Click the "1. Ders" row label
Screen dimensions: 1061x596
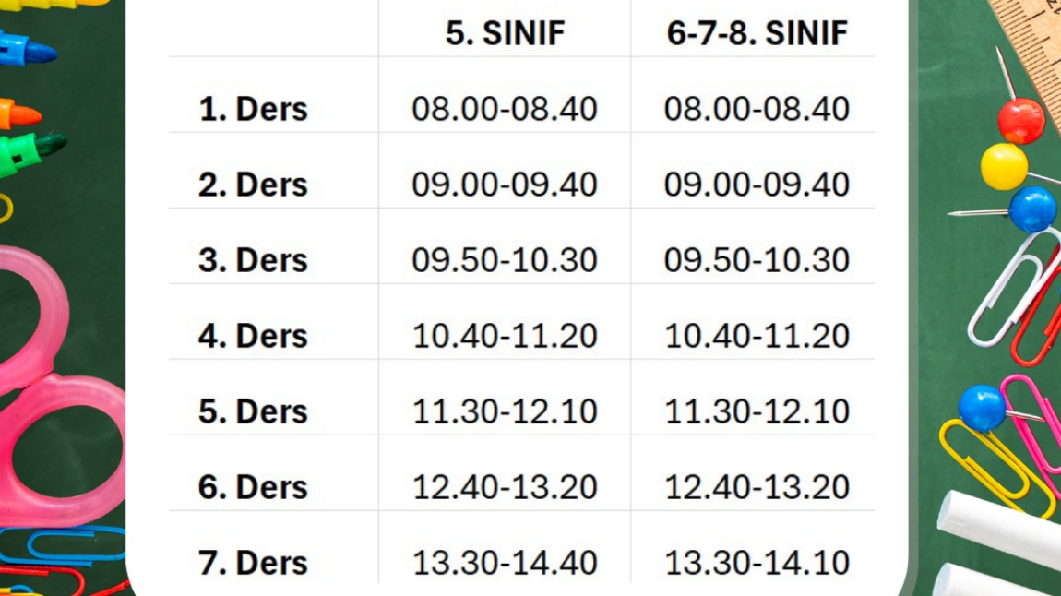point(253,109)
